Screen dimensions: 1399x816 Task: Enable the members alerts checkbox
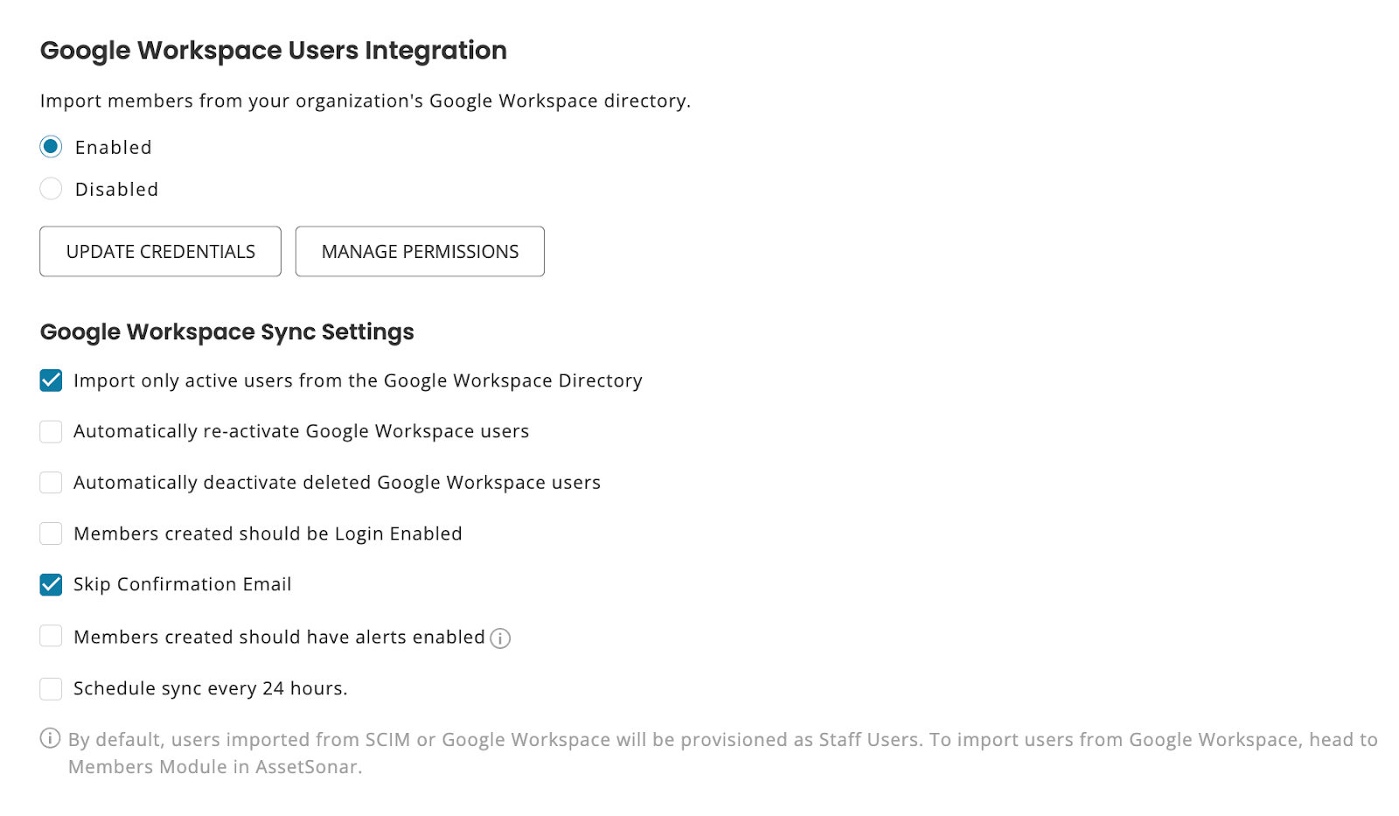coord(51,637)
